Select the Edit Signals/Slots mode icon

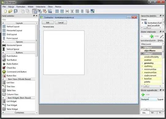tap(40, 11)
